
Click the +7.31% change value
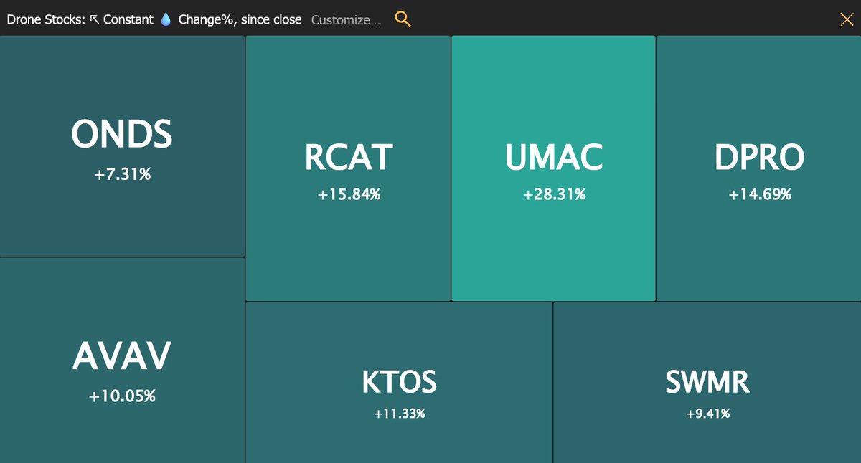coord(122,173)
